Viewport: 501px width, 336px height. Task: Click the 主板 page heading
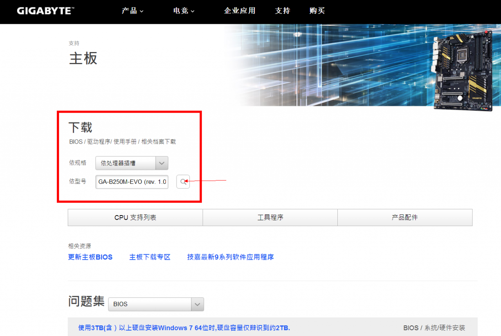click(83, 58)
